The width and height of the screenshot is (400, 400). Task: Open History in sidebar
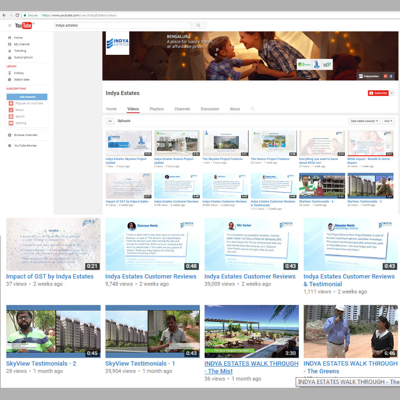[x=19, y=73]
